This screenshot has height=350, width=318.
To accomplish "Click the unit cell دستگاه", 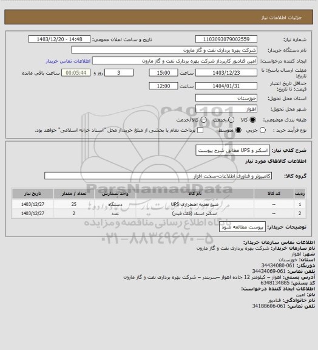I will (115, 204).
